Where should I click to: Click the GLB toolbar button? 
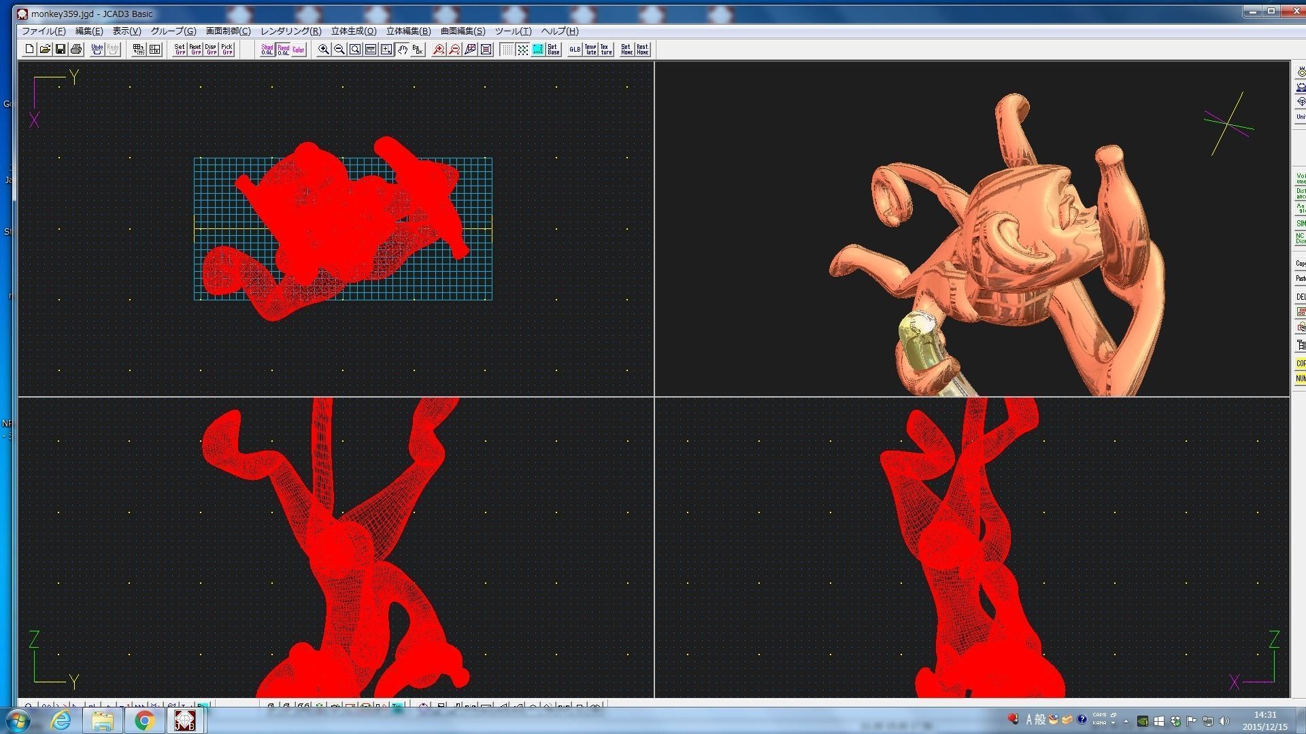click(x=575, y=49)
